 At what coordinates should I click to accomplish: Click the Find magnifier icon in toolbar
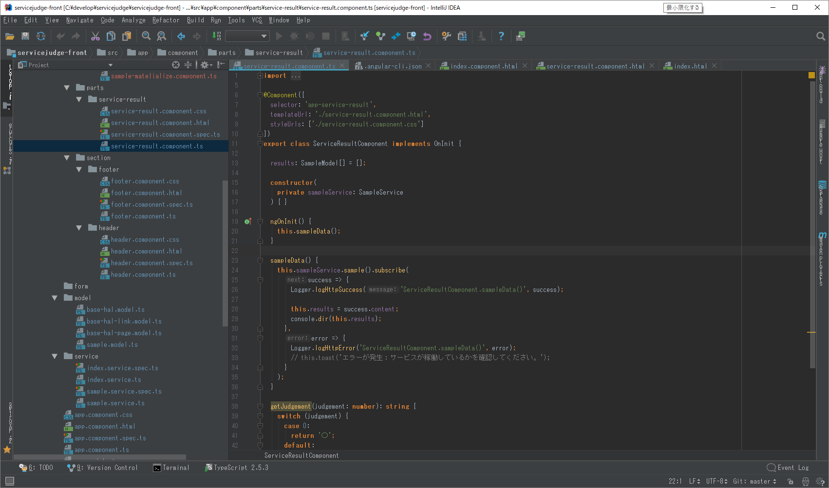tap(146, 36)
